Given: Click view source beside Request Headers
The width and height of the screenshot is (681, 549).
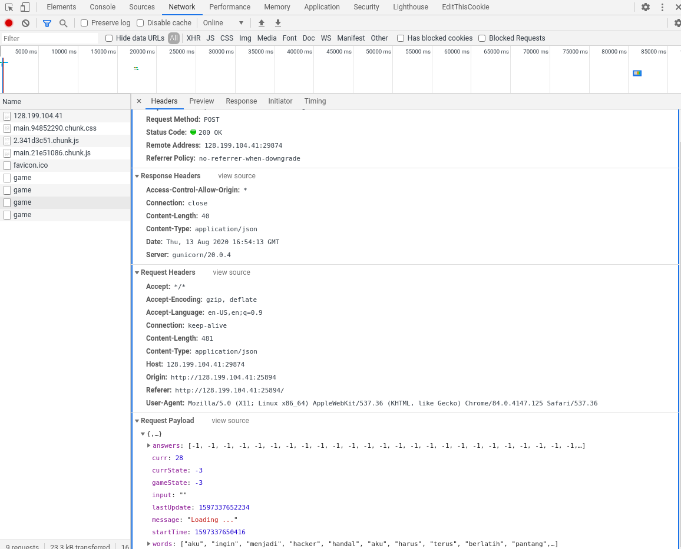Looking at the screenshot, I should point(232,272).
